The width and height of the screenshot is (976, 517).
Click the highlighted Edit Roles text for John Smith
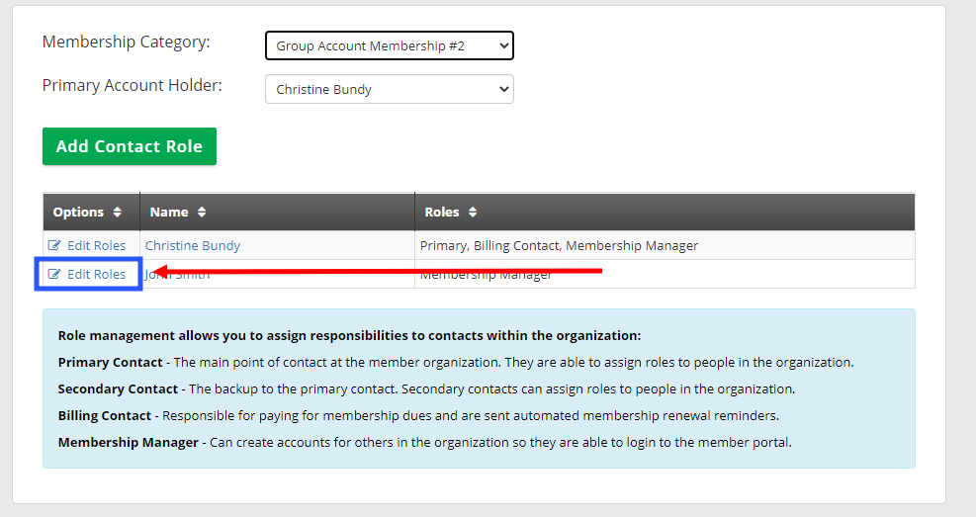tap(96, 274)
